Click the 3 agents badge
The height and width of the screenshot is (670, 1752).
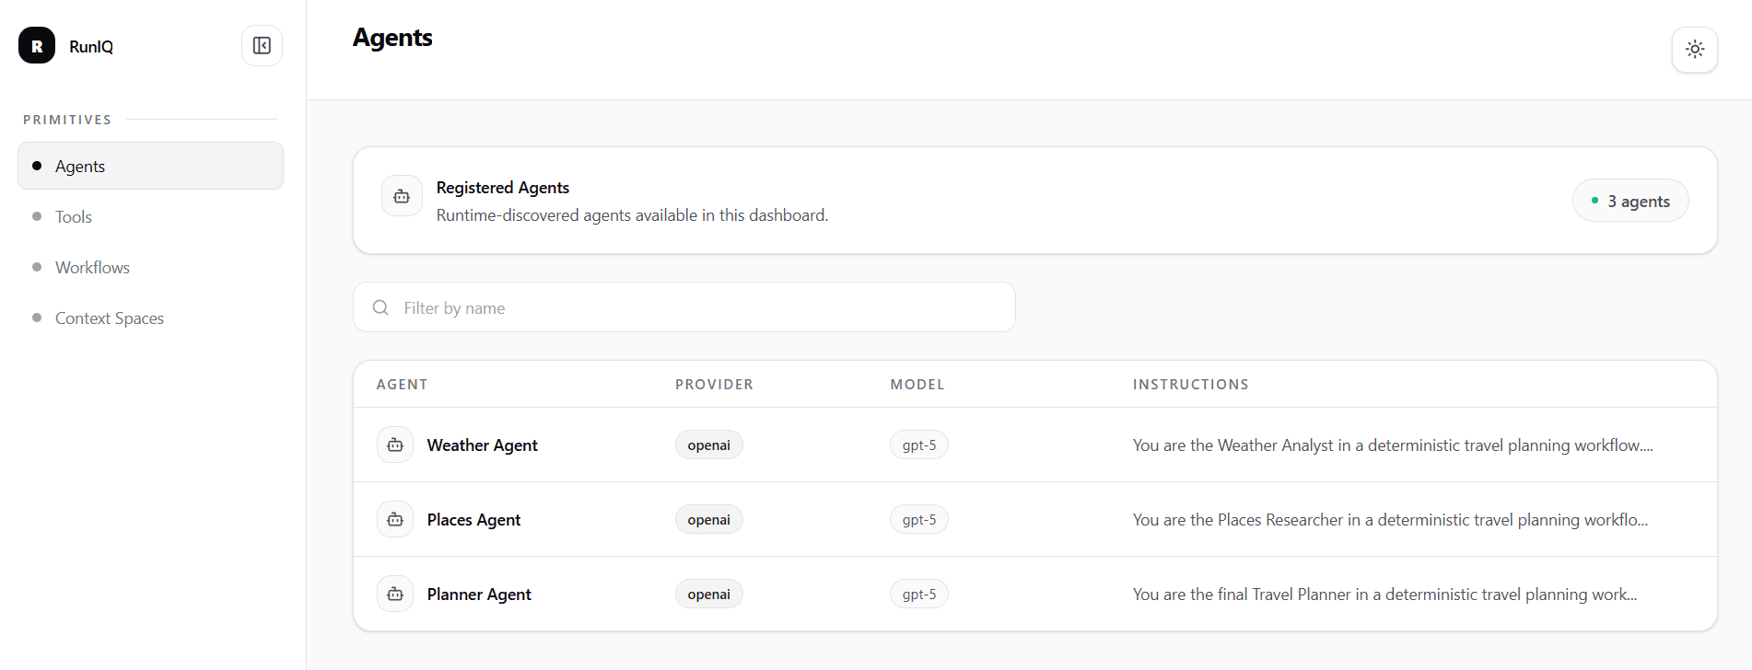[1630, 201]
